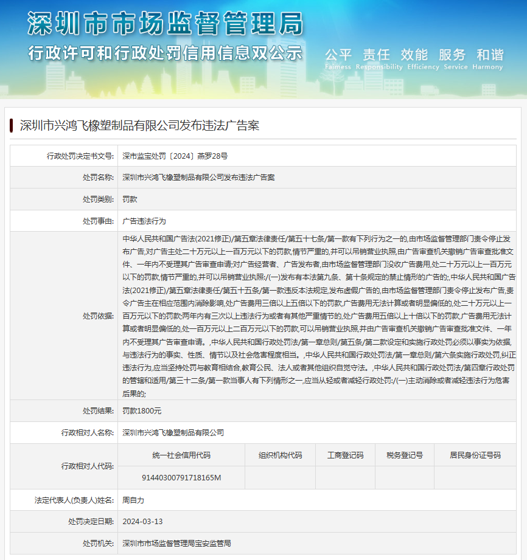
Task: Click the 服务 Service slogan in the banner
Action: click(x=456, y=59)
